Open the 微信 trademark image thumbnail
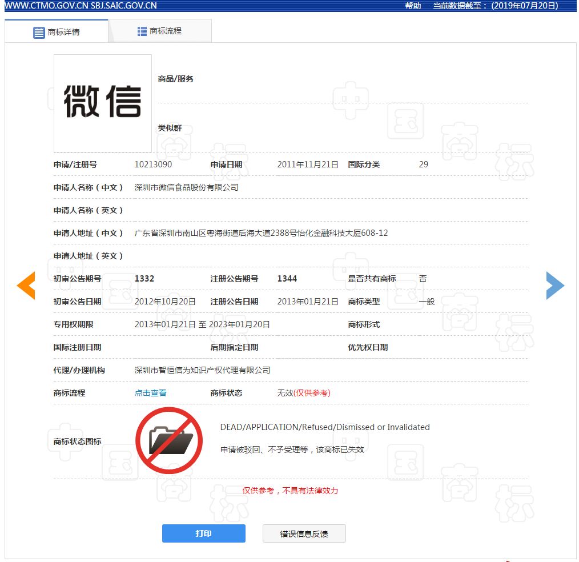 tap(103, 103)
